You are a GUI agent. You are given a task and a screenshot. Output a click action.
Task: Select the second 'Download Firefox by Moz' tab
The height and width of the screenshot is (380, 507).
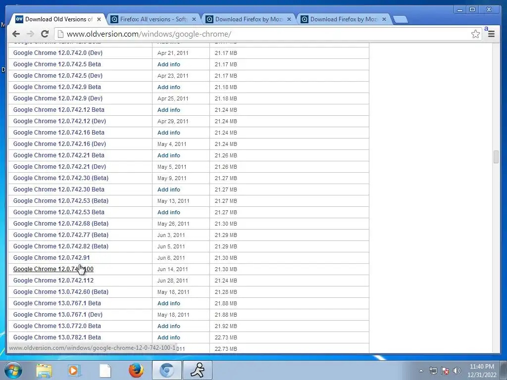[344, 19]
